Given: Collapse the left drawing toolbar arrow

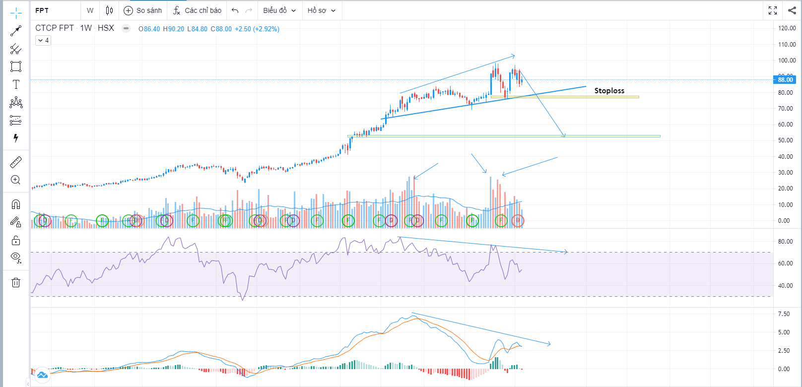Looking at the screenshot, I should pos(28,383).
